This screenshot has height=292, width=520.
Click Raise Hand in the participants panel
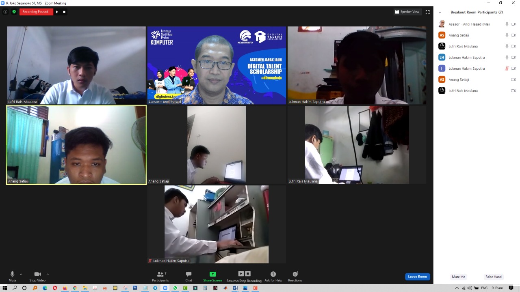[493, 277]
